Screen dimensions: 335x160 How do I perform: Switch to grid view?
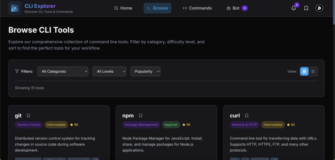(x=304, y=71)
